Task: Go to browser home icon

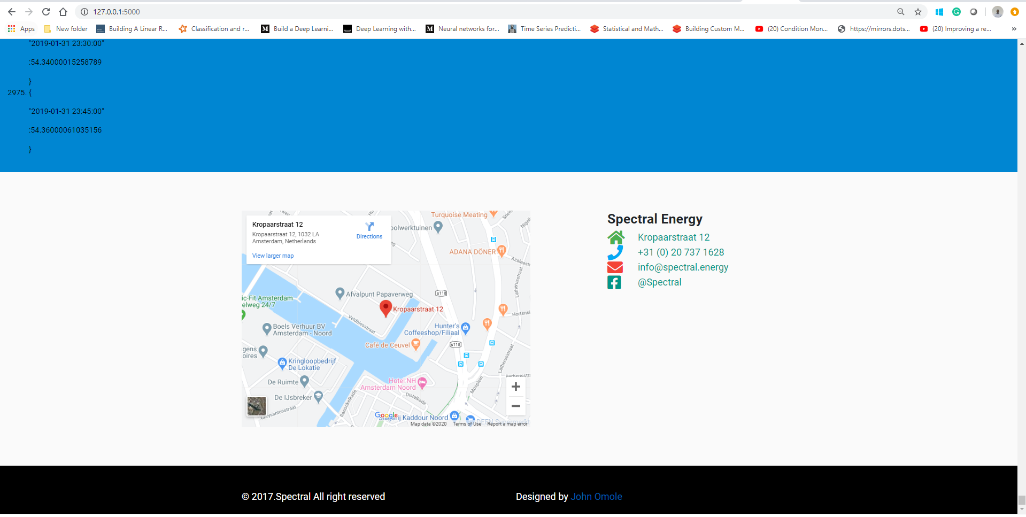Action: click(x=63, y=12)
